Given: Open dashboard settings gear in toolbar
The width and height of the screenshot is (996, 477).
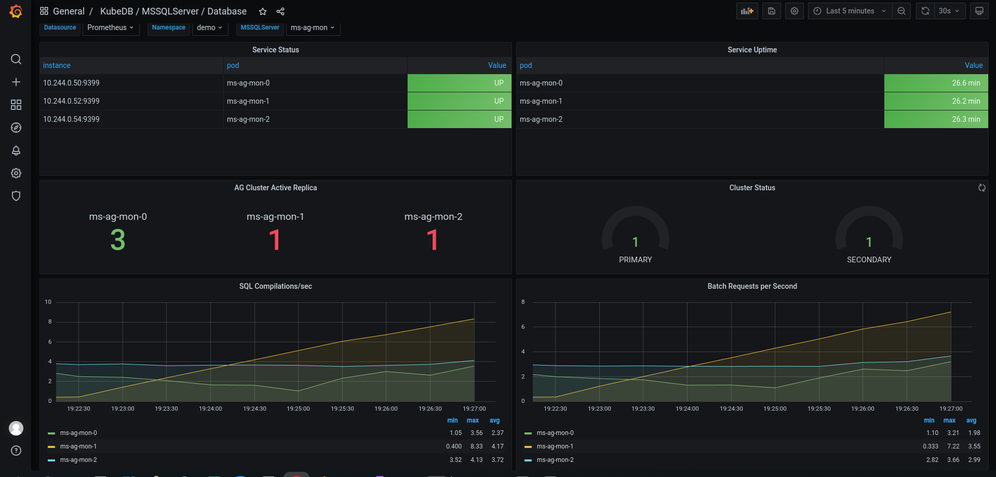Looking at the screenshot, I should (x=795, y=11).
